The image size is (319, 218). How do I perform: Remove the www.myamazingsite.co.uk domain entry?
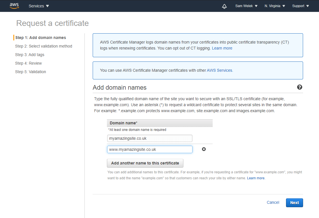pos(204,149)
